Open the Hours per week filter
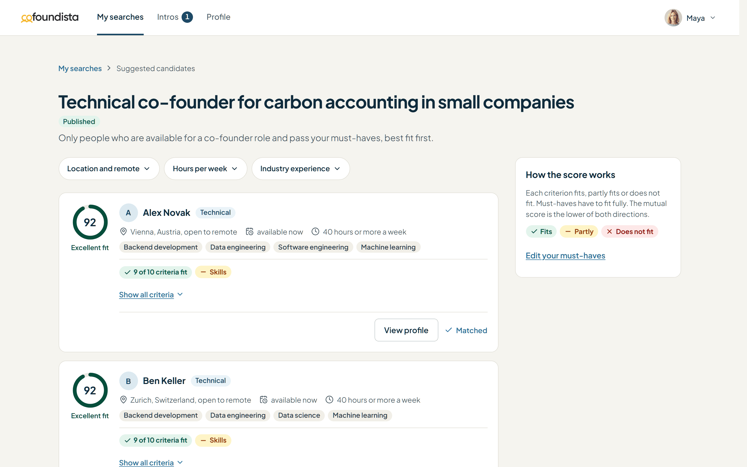 [x=205, y=169]
